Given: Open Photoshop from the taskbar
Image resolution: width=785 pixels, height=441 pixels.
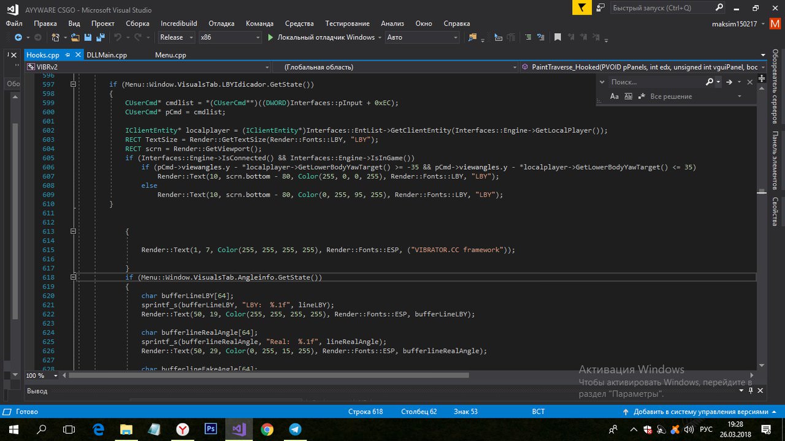Looking at the screenshot, I should [x=210, y=429].
